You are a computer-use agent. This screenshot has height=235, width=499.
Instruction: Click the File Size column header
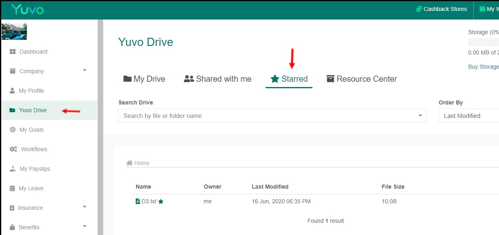click(393, 187)
